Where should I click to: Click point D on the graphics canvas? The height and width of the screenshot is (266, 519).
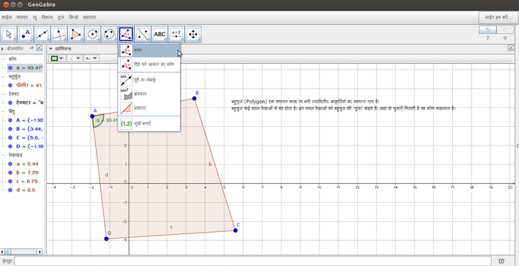(x=107, y=238)
